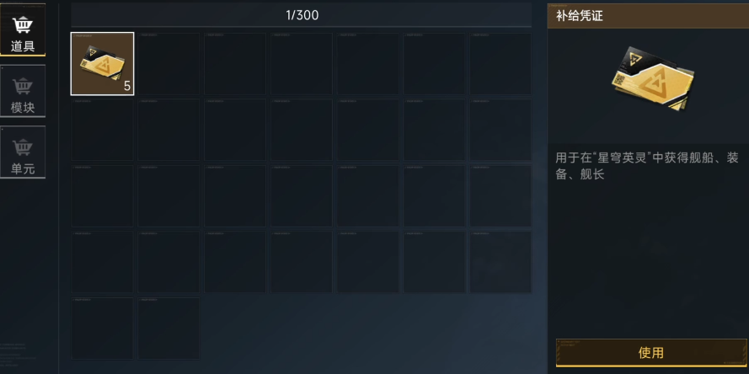Switch to the 模块 tab label
749x374 pixels.
coord(23,108)
